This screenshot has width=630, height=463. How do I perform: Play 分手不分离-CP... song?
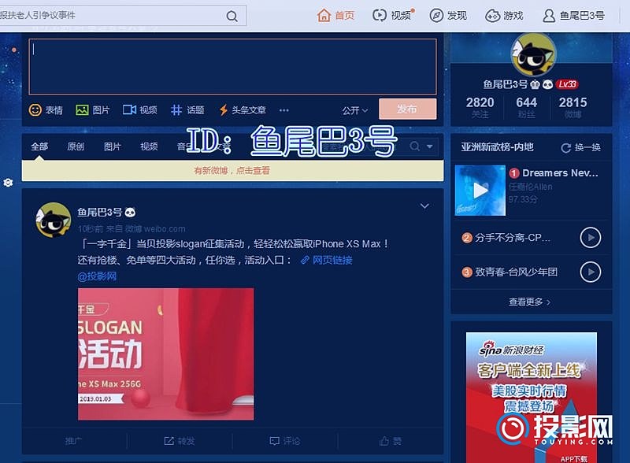click(590, 238)
